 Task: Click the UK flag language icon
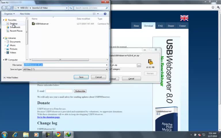click(x=184, y=18)
